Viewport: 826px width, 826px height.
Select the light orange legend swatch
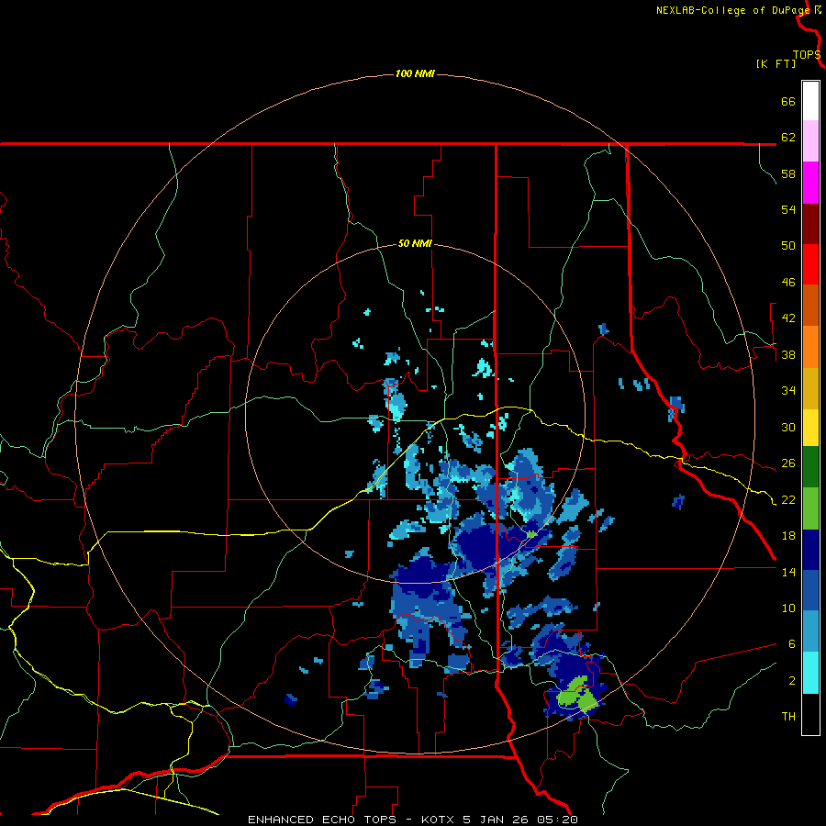[810, 347]
